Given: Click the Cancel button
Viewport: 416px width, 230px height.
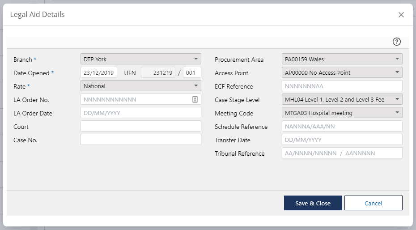Looking at the screenshot, I should coord(373,203).
